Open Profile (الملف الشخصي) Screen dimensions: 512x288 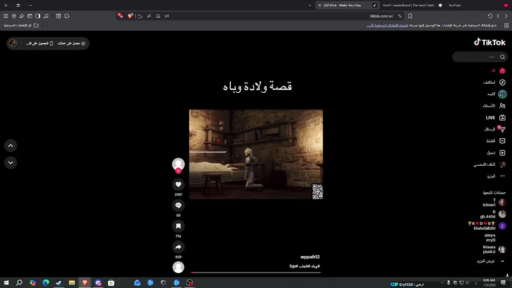tap(490, 164)
